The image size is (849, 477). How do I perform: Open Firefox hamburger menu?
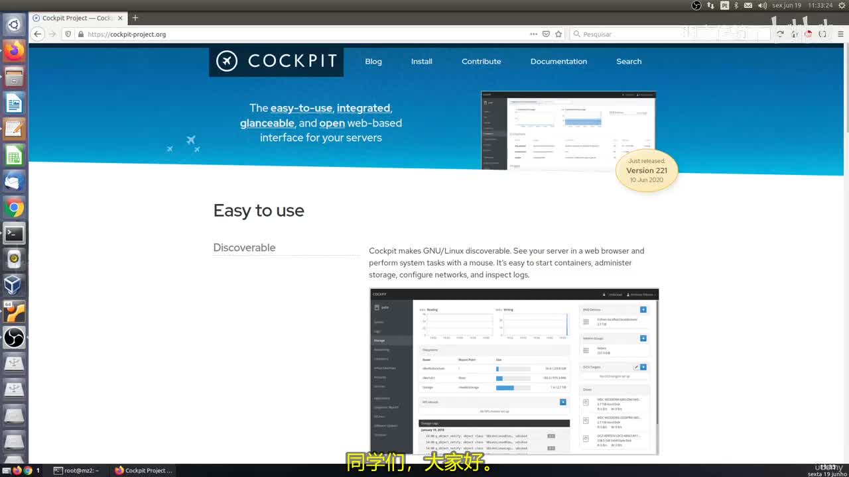click(839, 34)
